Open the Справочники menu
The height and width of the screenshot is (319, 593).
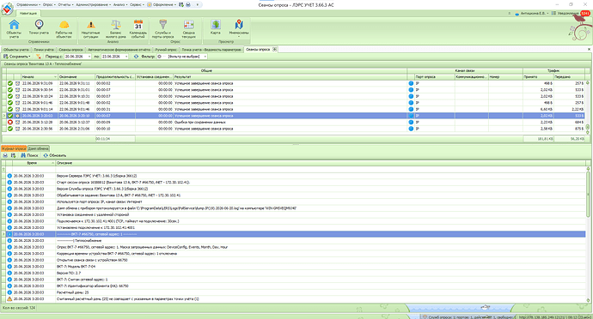(x=28, y=5)
